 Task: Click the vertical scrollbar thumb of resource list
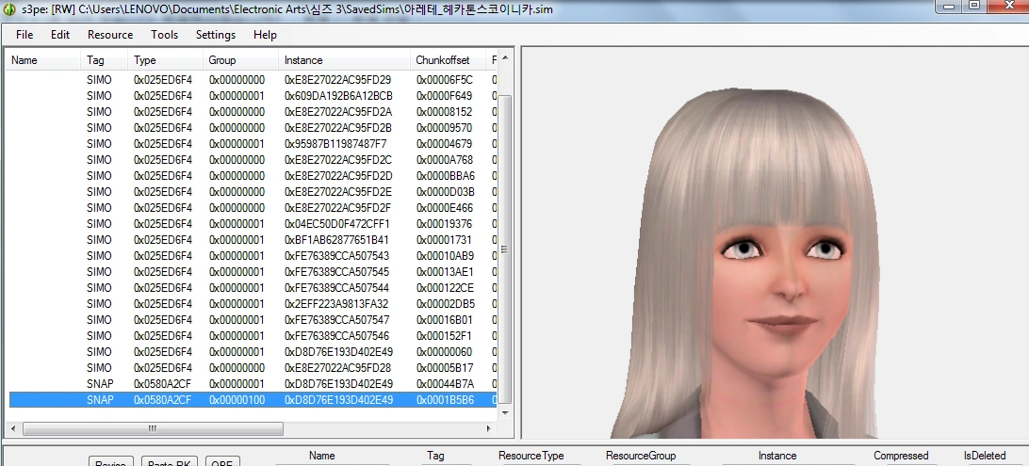505,249
